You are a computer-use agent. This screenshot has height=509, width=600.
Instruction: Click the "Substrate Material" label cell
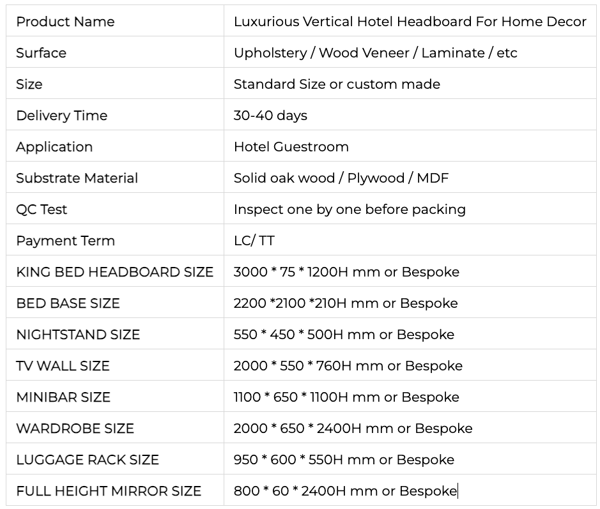tap(77, 178)
